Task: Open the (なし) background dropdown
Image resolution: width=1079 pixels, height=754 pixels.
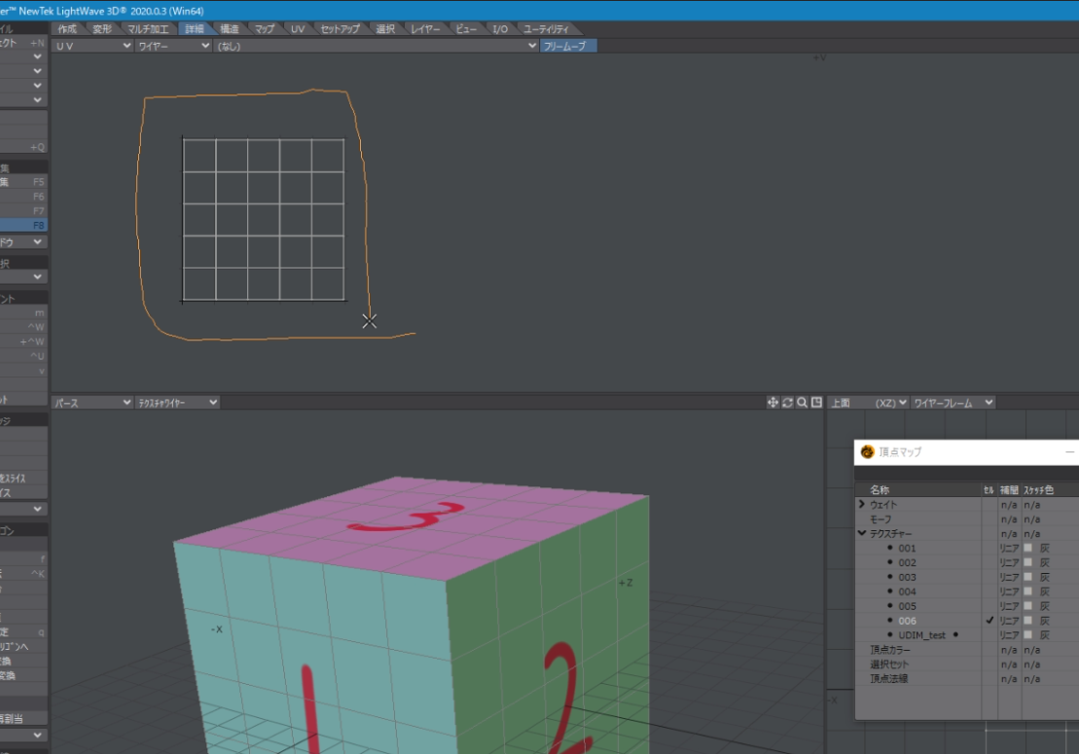Action: 377,46
